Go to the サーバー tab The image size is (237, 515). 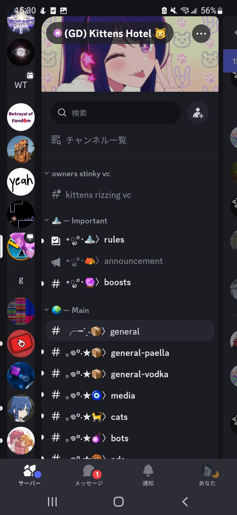point(30,475)
